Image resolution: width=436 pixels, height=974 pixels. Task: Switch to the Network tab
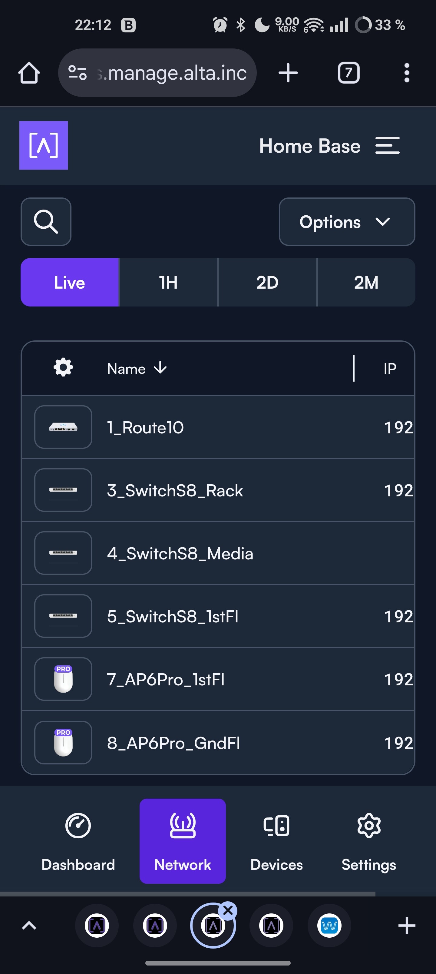(183, 840)
